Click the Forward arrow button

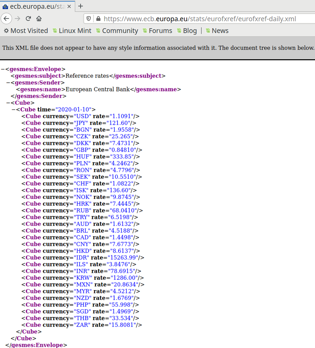pyautogui.click(x=17, y=19)
